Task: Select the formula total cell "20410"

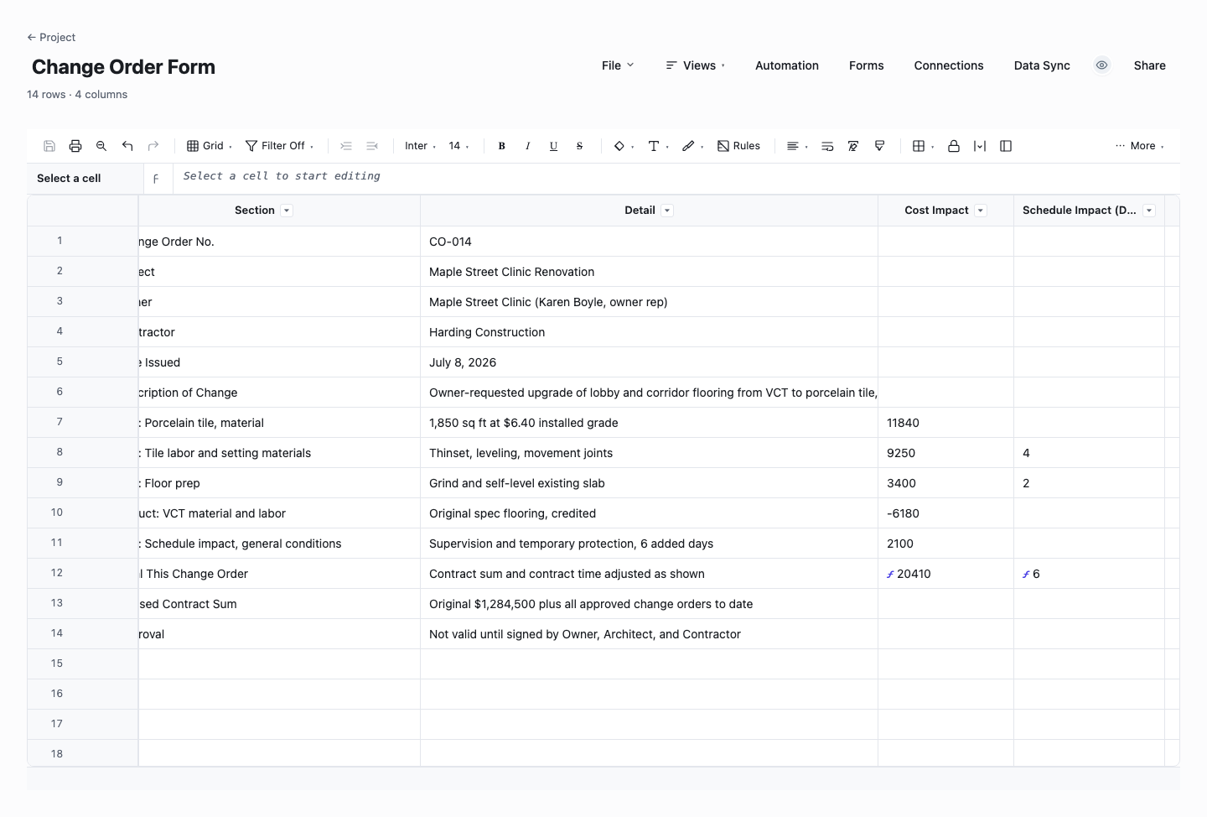Action: pos(945,574)
